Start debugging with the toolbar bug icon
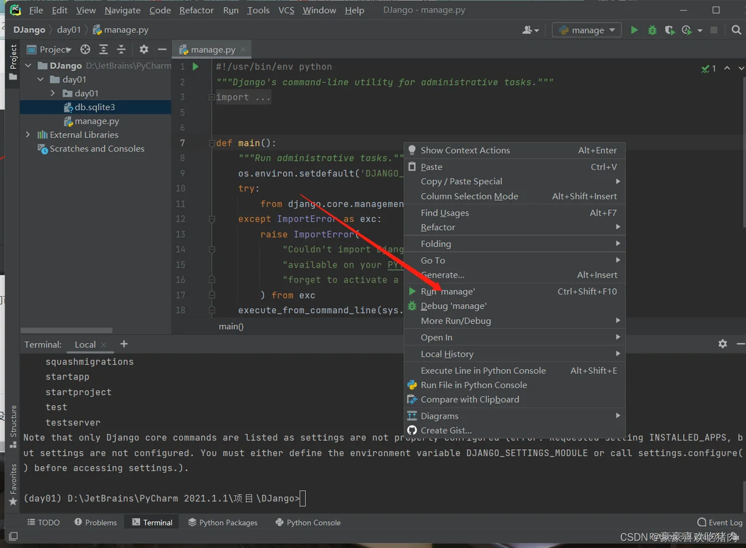The image size is (746, 548). (x=652, y=30)
